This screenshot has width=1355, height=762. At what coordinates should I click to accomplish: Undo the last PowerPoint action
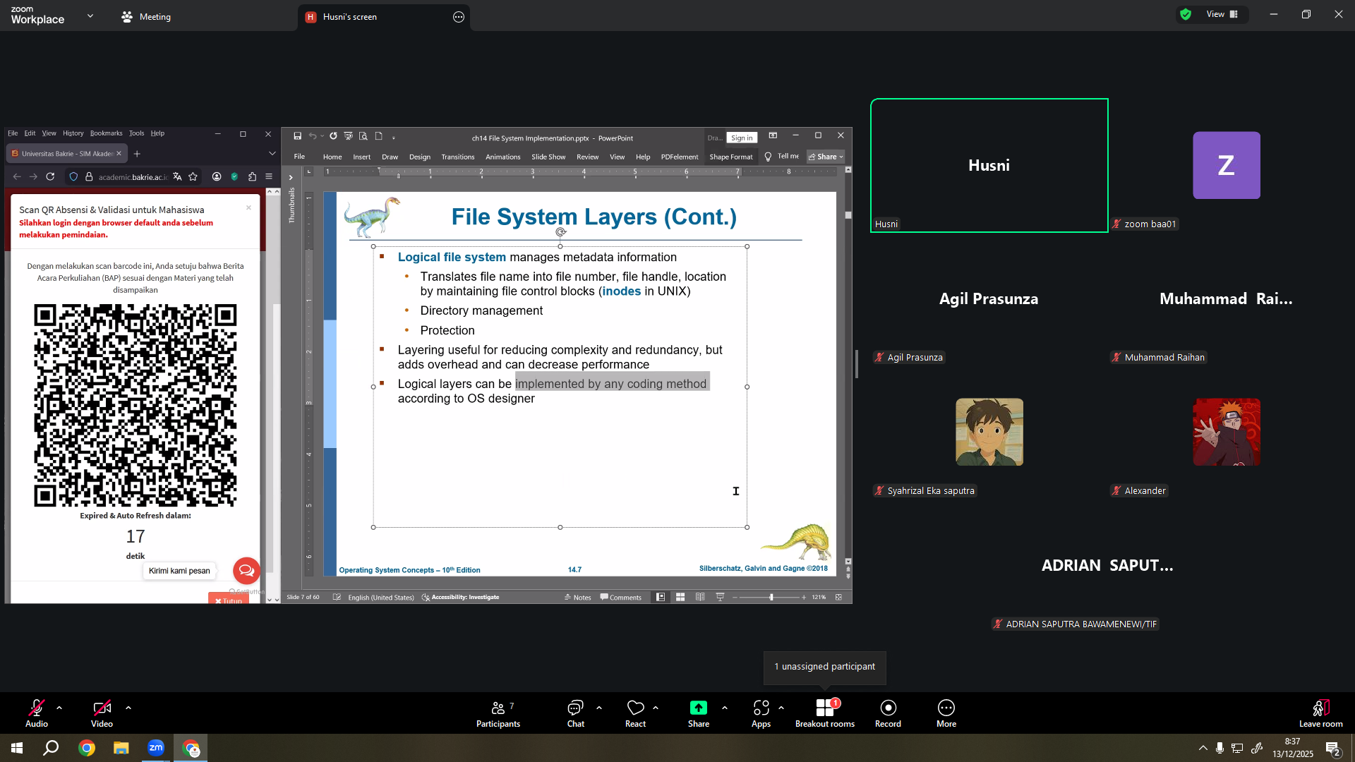(x=312, y=136)
